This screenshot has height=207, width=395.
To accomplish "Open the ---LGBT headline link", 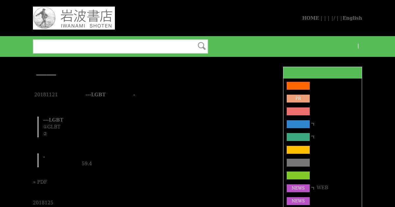I will point(95,95).
